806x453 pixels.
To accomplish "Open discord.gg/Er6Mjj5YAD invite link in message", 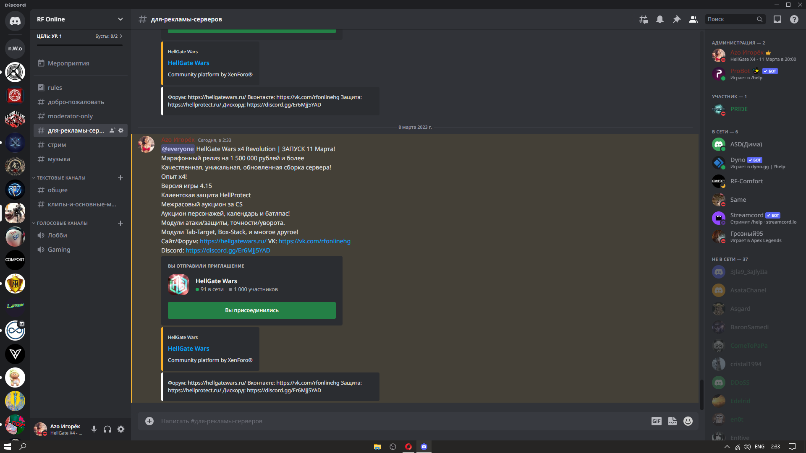I will [228, 250].
